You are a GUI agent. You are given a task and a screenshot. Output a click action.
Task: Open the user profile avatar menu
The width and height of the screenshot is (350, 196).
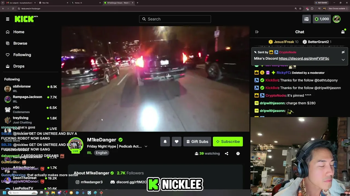337,19
